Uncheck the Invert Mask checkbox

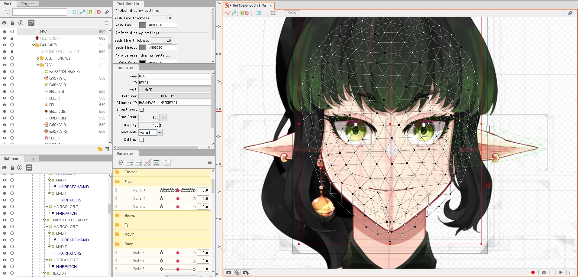tap(141, 109)
